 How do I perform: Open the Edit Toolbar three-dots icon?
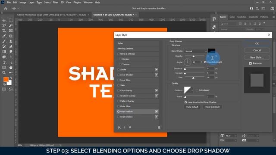point(11,73)
